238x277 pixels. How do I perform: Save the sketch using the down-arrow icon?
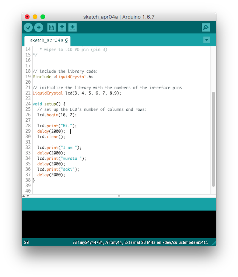click(x=73, y=28)
